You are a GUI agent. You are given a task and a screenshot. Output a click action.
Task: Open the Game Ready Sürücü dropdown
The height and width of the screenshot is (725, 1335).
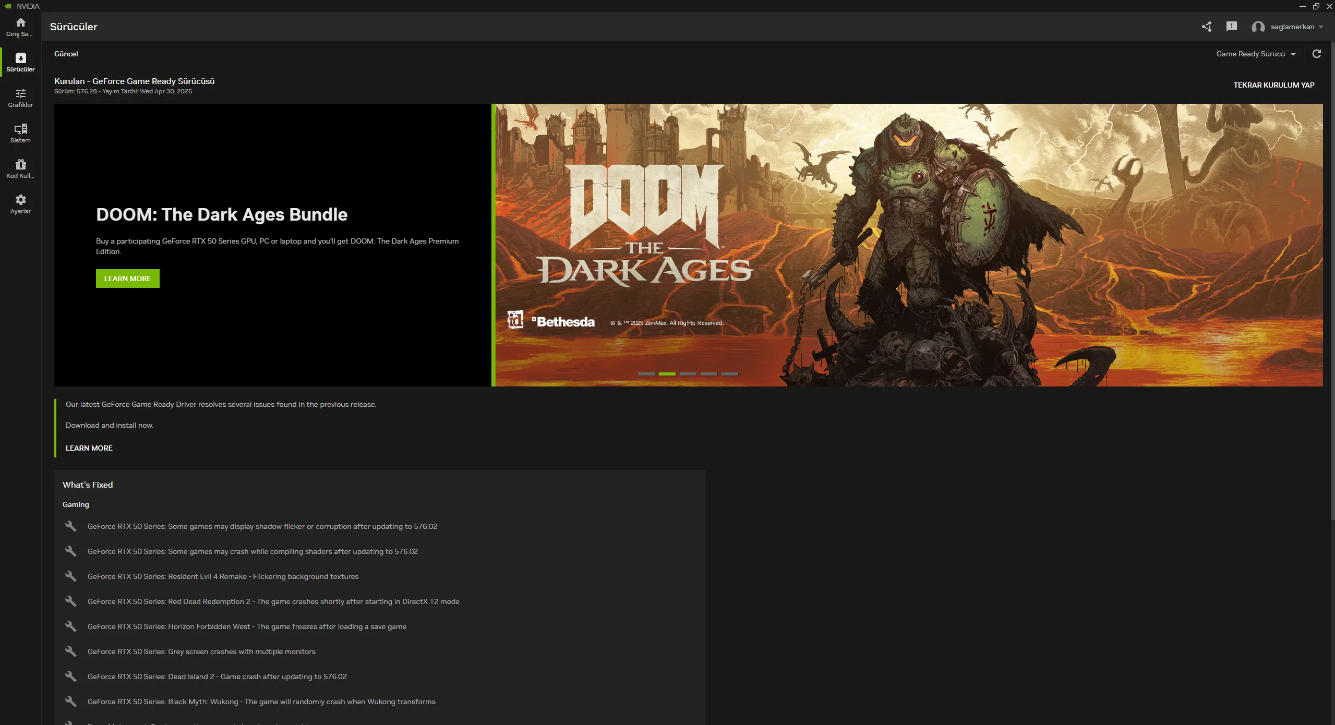(1256, 54)
